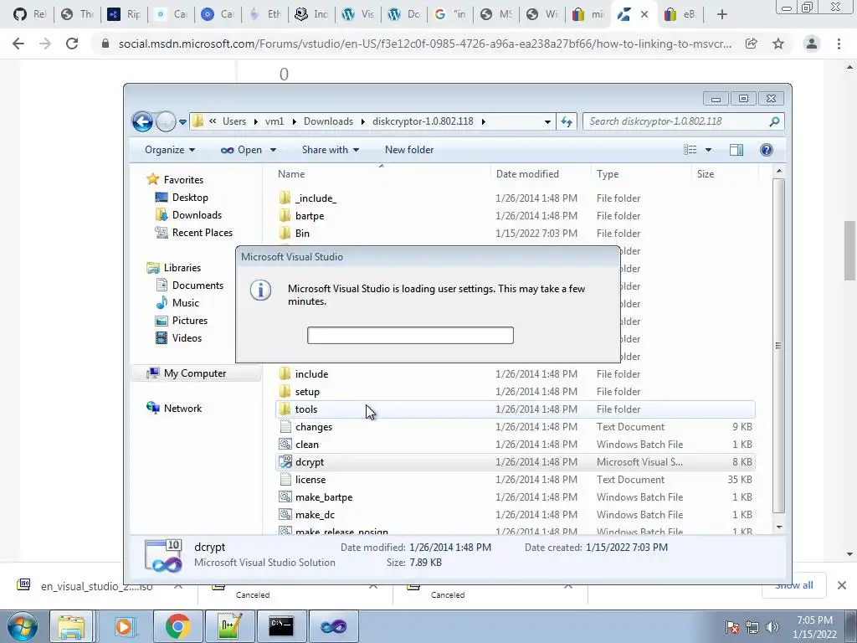The width and height of the screenshot is (857, 643).
Task: Expand the Open button dropdown arrow
Action: click(x=273, y=150)
